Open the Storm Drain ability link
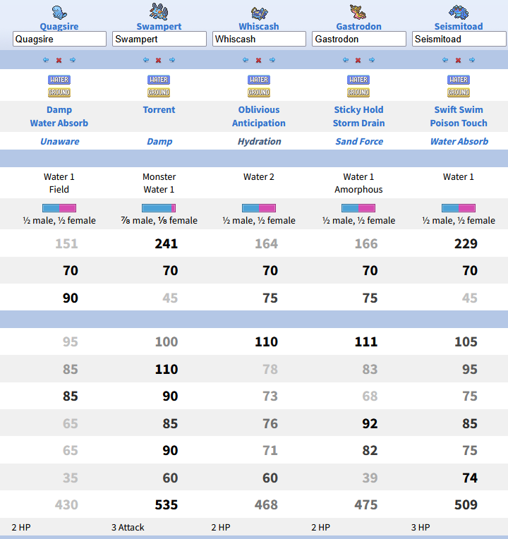The width and height of the screenshot is (508, 539). (358, 123)
